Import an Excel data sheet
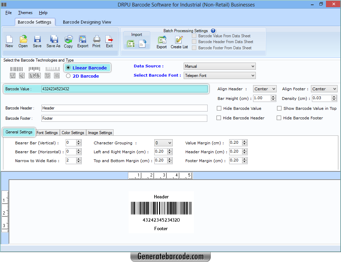The width and height of the screenshot is (341, 262). coord(131,44)
